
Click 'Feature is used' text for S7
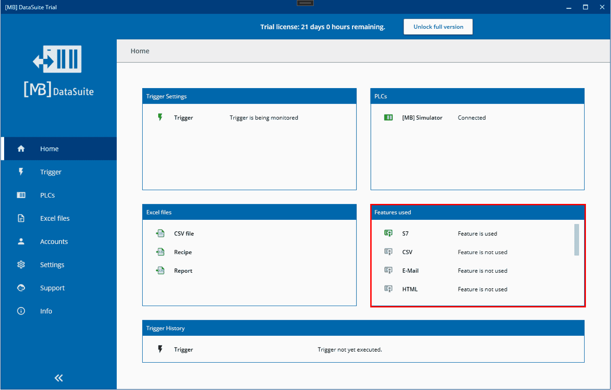477,234
